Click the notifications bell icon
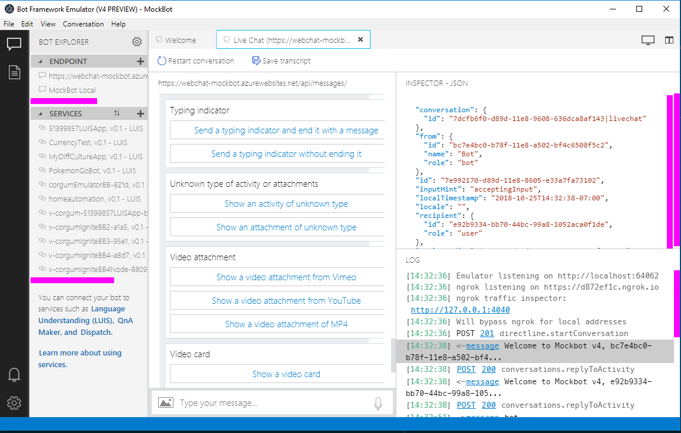 coord(14,374)
